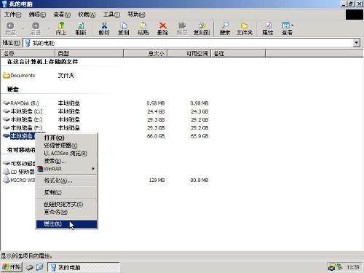Click the first quick launch icon
This screenshot has width=364, height=273.
(x=30, y=267)
